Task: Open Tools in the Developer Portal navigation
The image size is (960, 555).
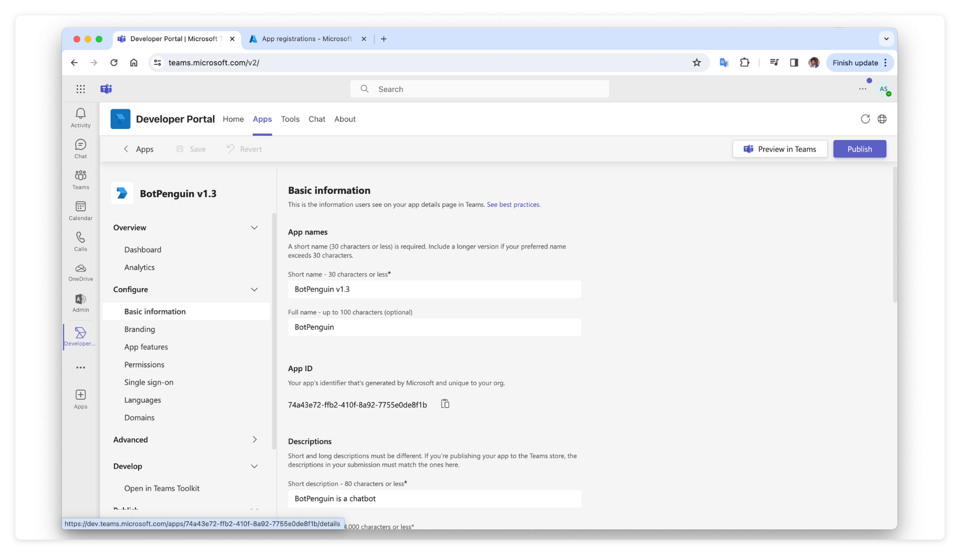Action: pos(290,119)
